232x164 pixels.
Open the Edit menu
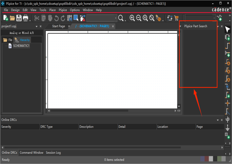(x=25, y=10)
